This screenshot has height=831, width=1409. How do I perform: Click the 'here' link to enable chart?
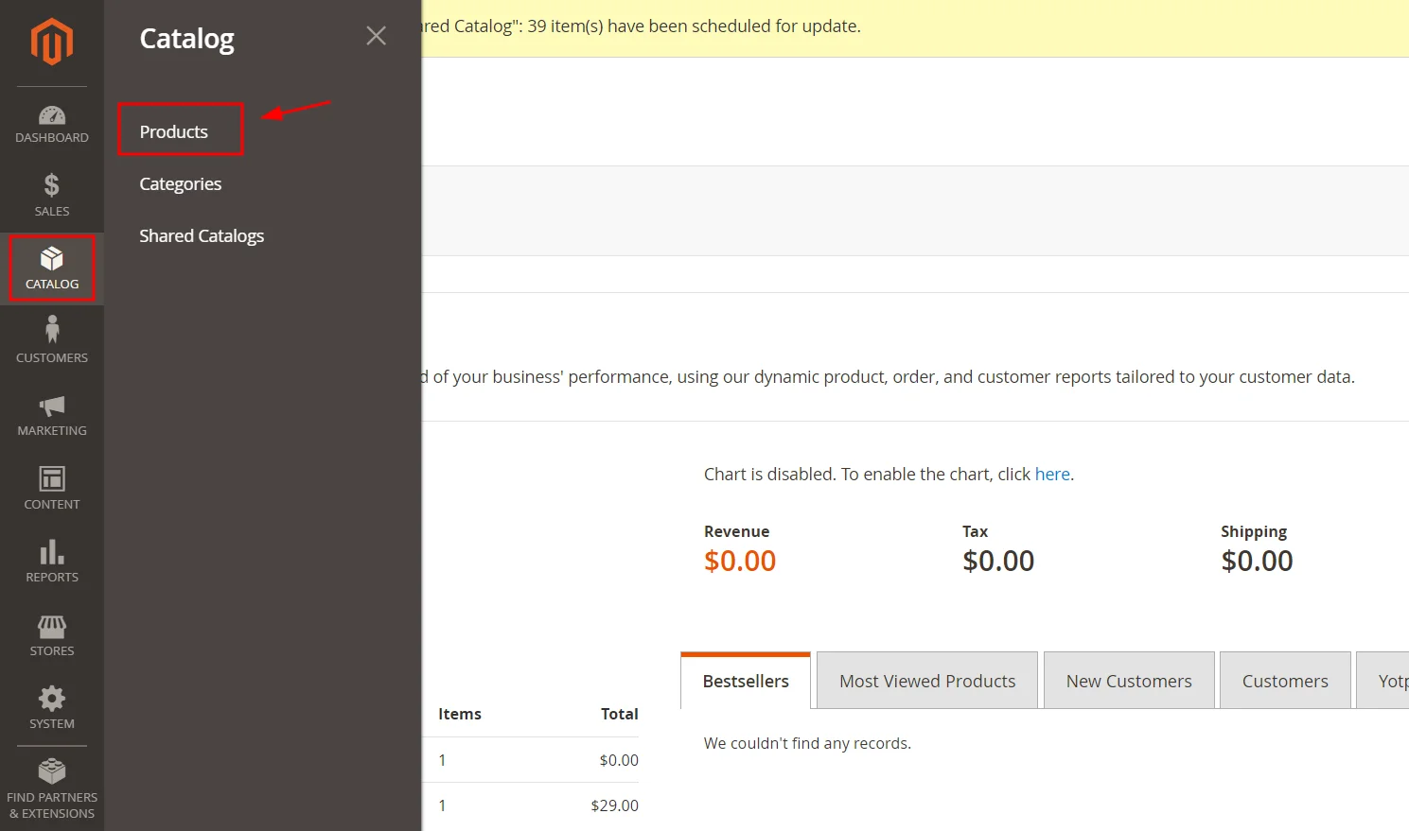1051,474
